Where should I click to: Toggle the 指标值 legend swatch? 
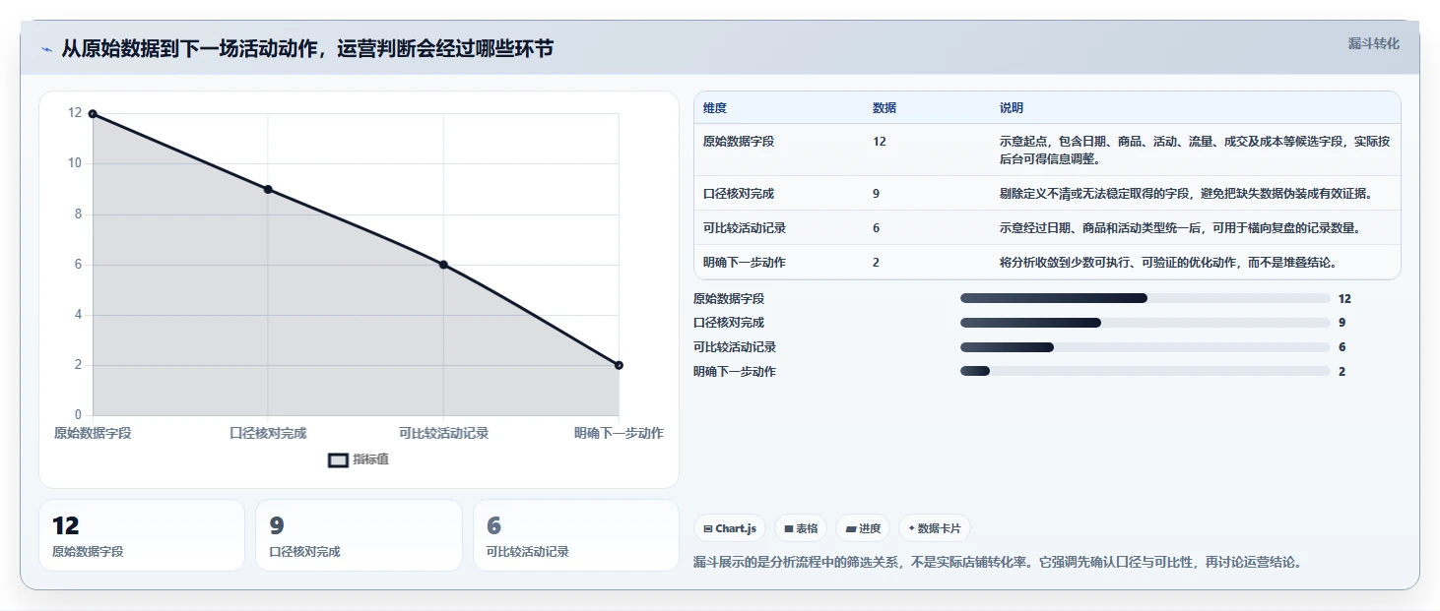tap(338, 459)
